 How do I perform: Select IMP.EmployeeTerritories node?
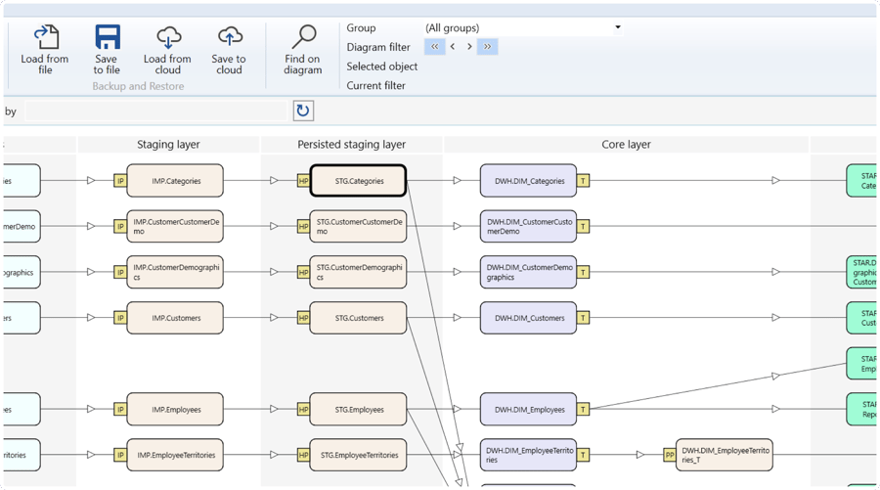tap(175, 455)
